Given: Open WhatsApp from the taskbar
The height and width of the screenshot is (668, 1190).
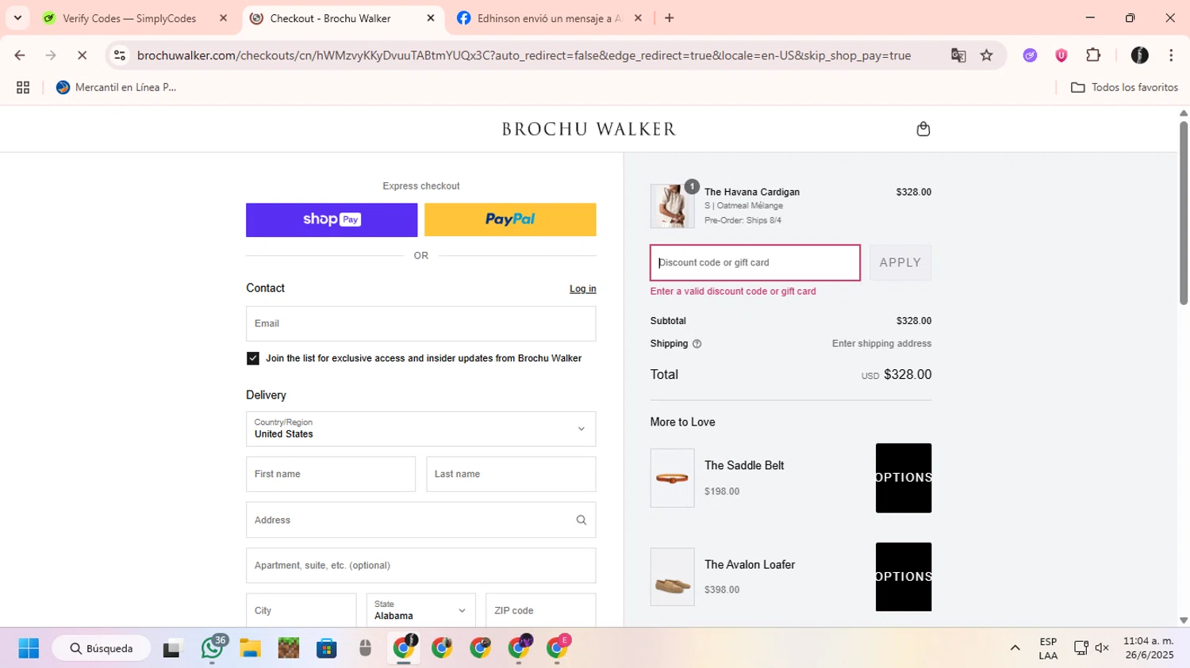Looking at the screenshot, I should coord(212,648).
